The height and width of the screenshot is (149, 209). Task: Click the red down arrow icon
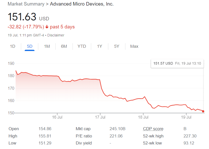point(47,27)
